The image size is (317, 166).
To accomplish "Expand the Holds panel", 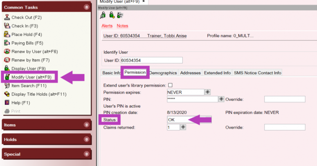I will (x=87, y=139).
